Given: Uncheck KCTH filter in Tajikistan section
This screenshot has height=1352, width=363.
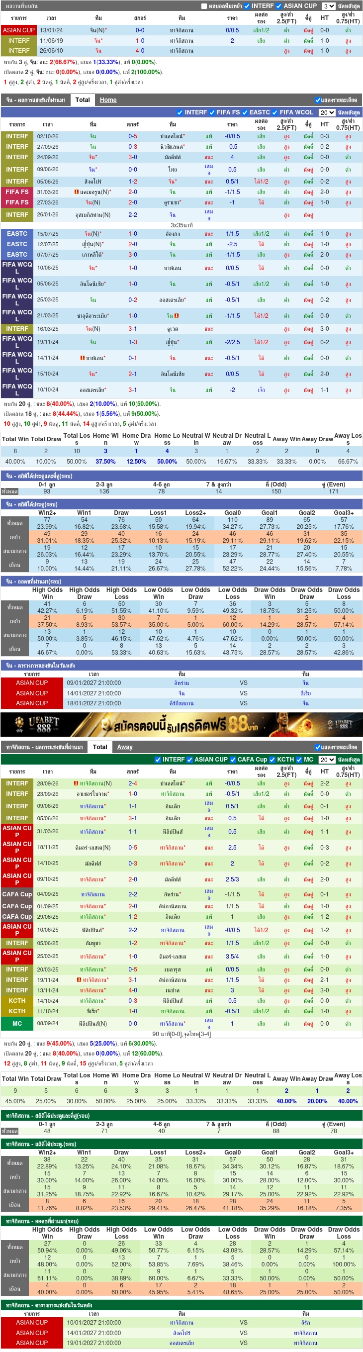Looking at the screenshot, I should (x=272, y=760).
